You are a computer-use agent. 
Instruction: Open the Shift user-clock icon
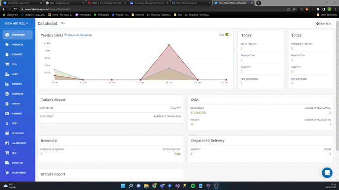[x=7, y=74]
